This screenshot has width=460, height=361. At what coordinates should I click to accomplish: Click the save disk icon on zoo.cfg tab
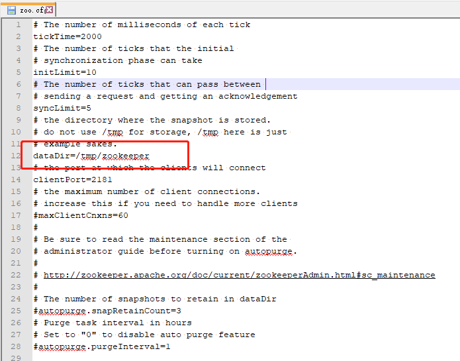[x=11, y=11]
